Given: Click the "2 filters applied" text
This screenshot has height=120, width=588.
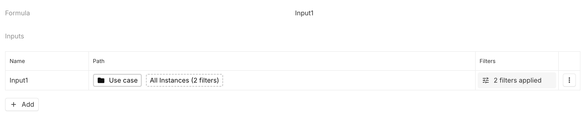Looking at the screenshot, I should 517,80.
